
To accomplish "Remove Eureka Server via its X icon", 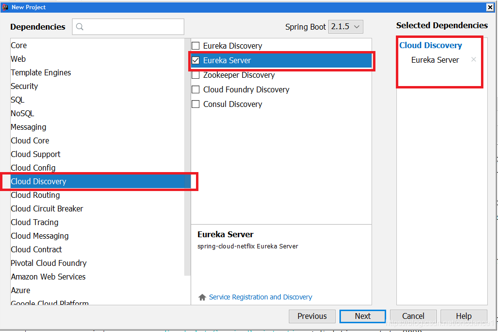I will pyautogui.click(x=474, y=59).
